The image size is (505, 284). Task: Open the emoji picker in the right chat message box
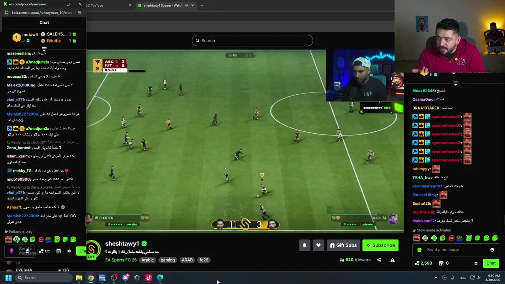[x=492, y=250]
